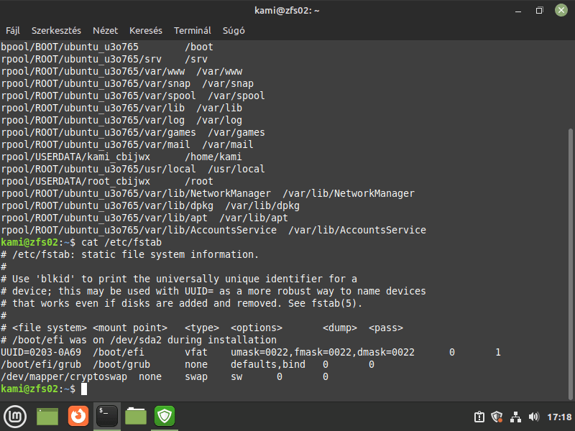The image size is (575, 431).
Task: Launch the Linux Mint menu
Action: point(15,416)
